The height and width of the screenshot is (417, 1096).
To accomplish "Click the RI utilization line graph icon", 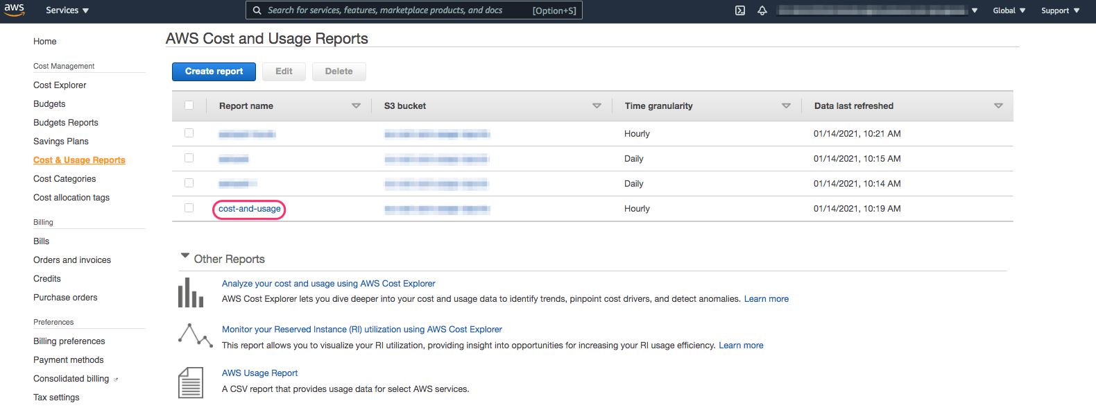I will 195,335.
